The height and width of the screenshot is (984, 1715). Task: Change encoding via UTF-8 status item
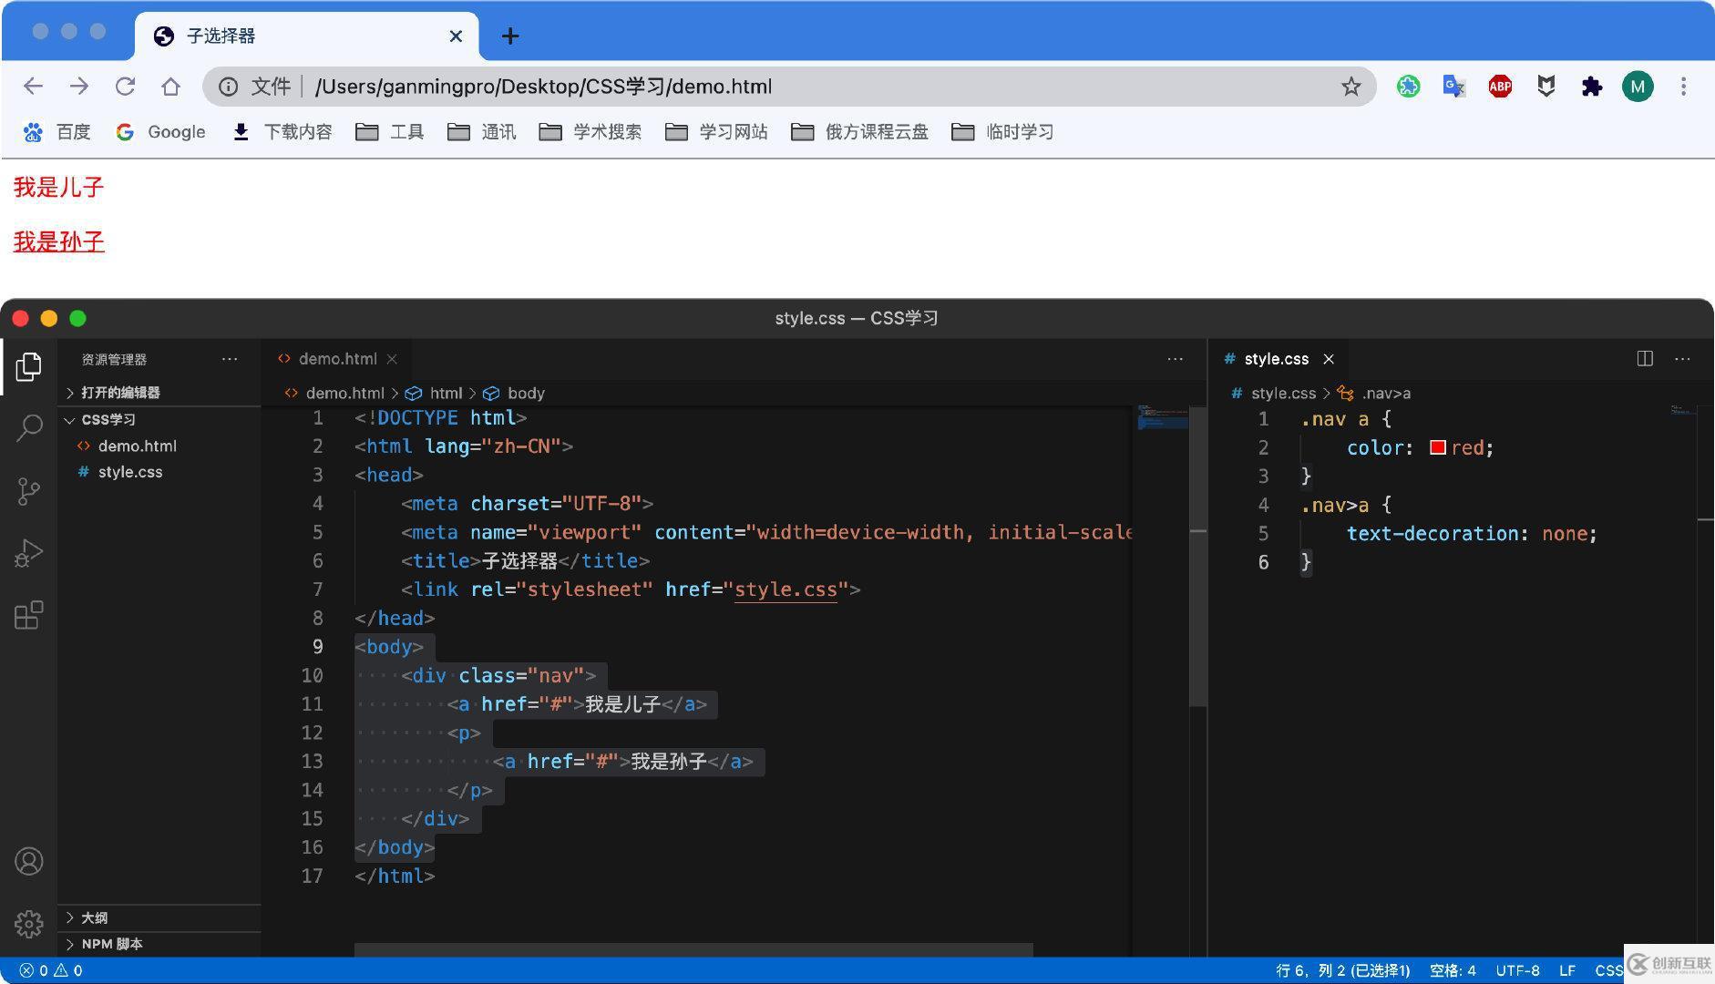point(1517,970)
